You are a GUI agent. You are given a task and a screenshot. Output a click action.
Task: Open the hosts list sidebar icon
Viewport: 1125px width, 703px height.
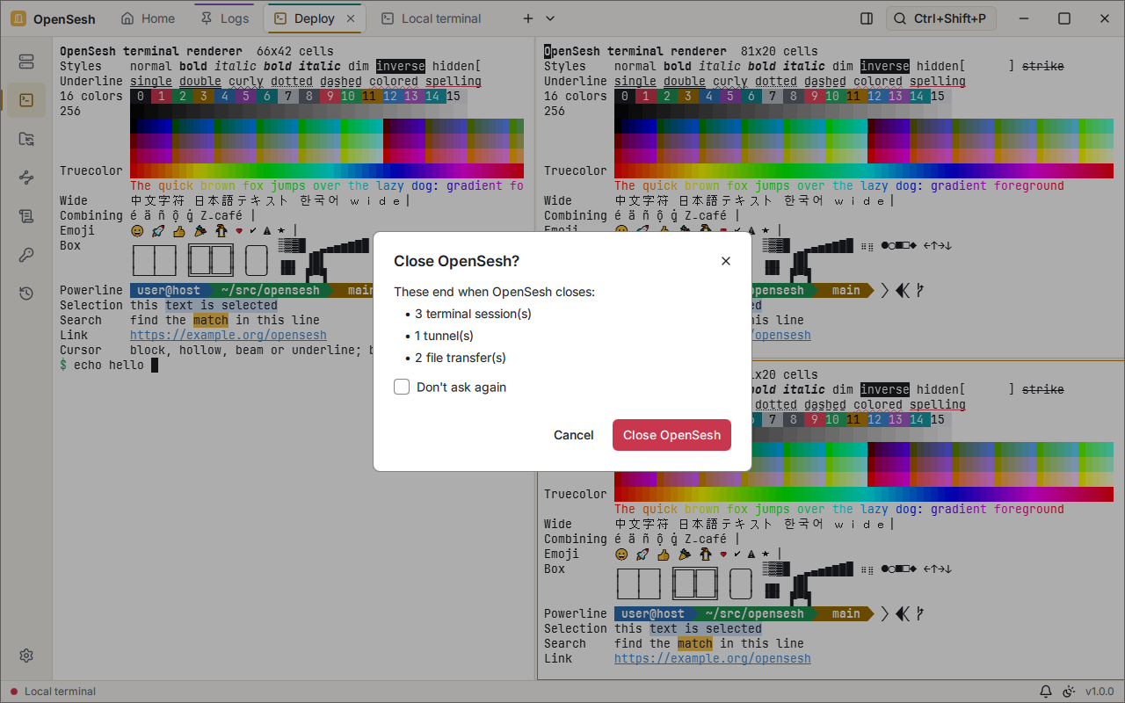click(x=26, y=62)
